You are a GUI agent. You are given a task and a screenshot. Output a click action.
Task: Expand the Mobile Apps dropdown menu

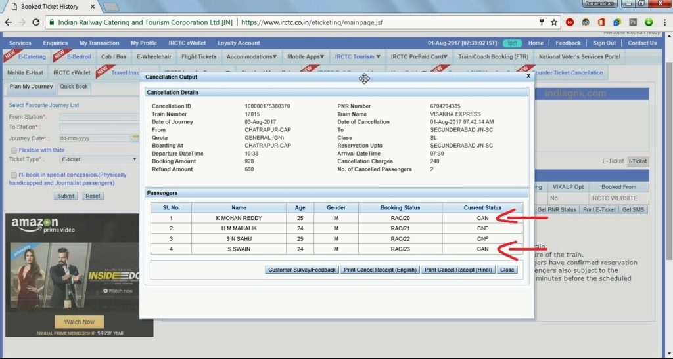click(x=306, y=57)
